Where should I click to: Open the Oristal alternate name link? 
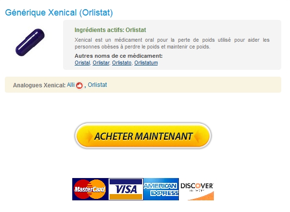(82, 63)
